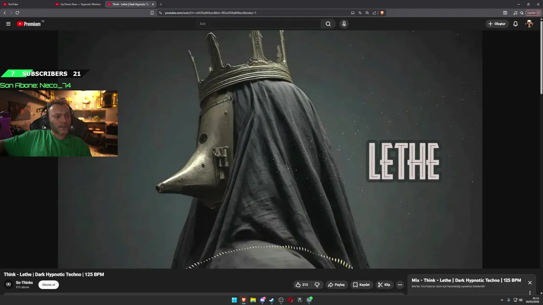Open the Update browser menu button

pos(533,13)
